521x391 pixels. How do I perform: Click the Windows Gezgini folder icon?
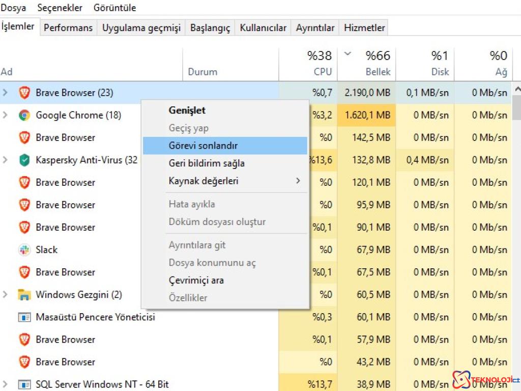pos(24,294)
